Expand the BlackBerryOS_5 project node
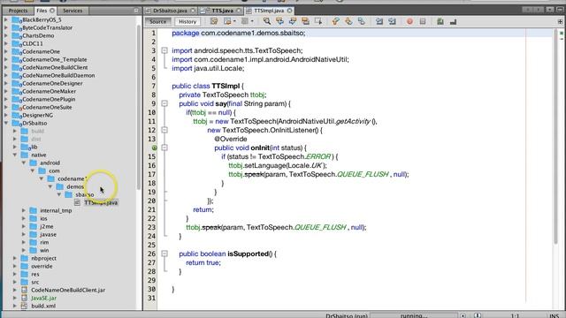Image resolution: width=566 pixels, height=318 pixels. tap(6, 19)
